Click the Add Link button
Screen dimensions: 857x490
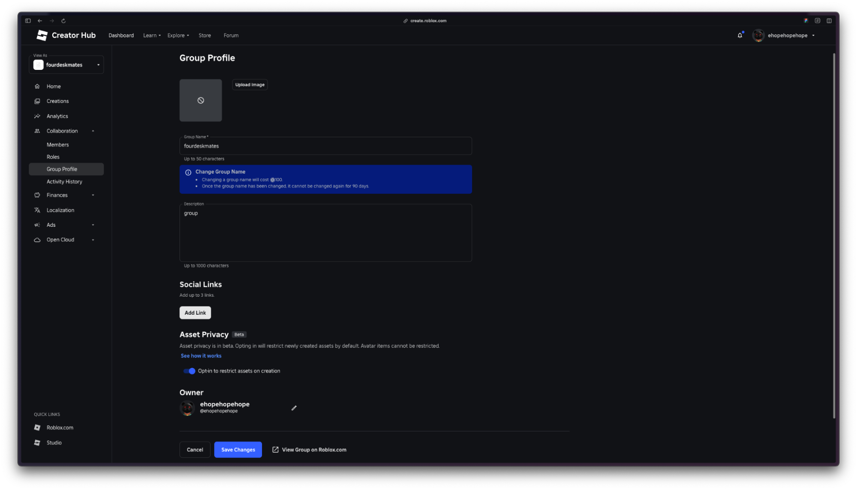(x=195, y=313)
